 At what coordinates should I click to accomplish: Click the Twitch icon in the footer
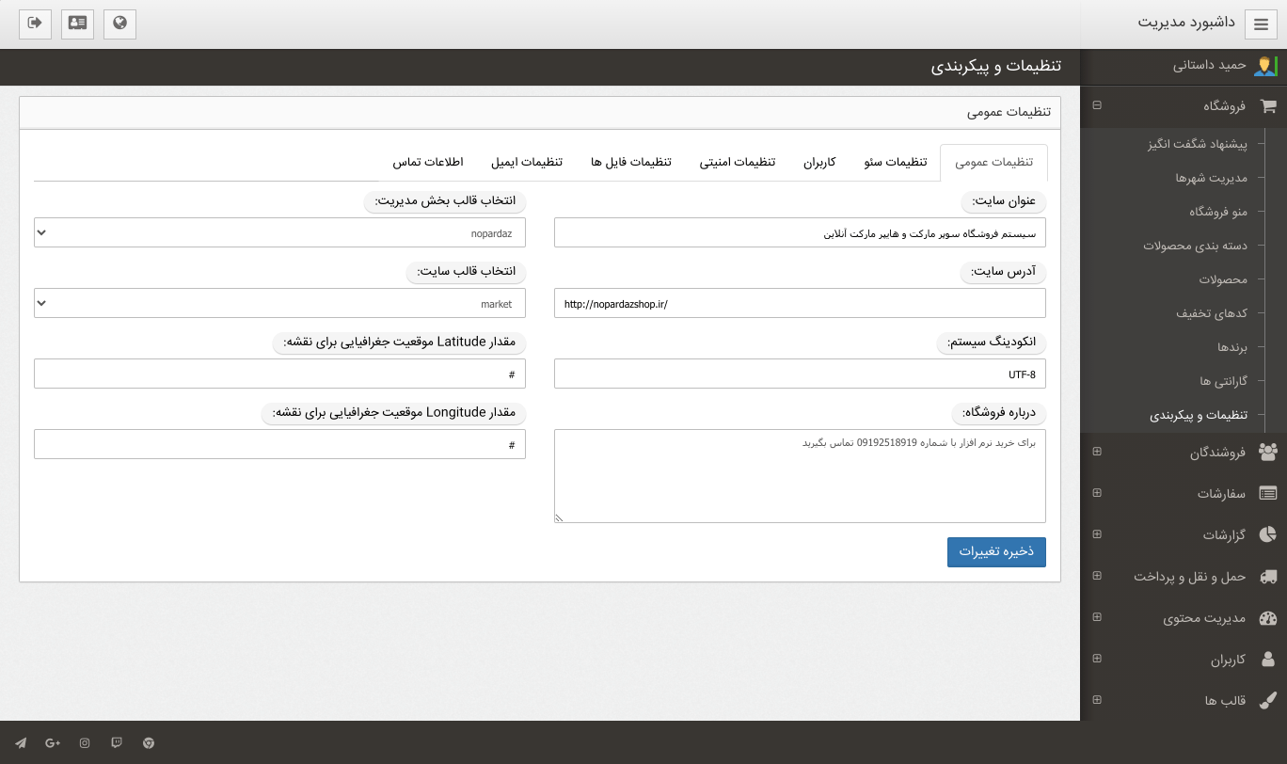click(x=117, y=743)
